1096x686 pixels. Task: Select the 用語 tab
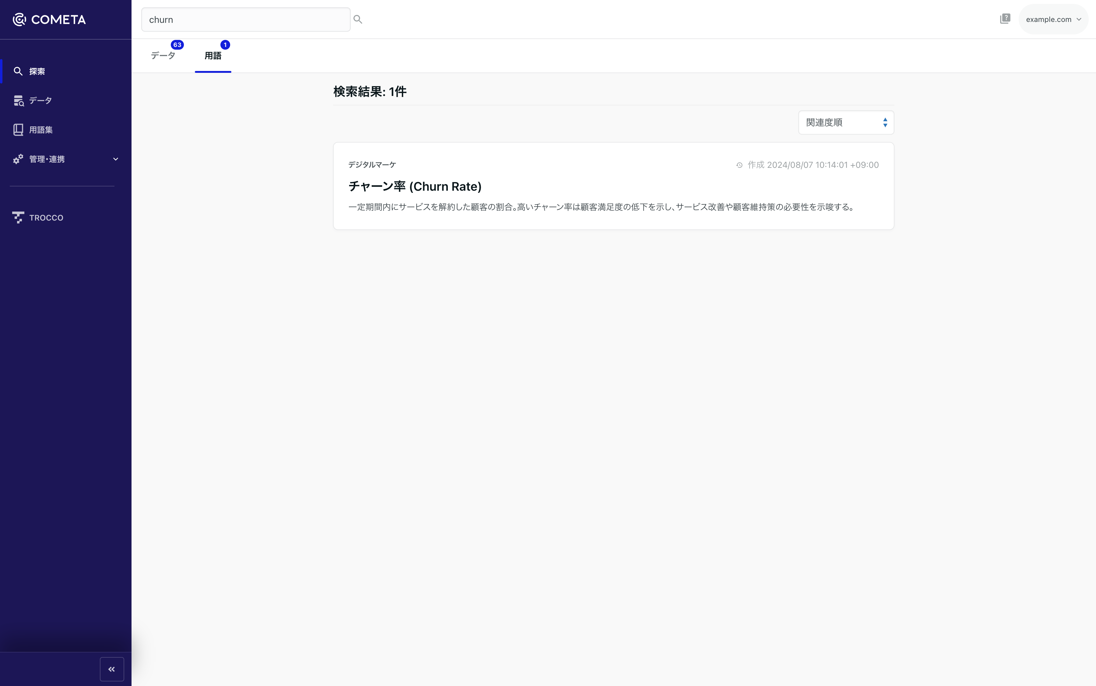point(213,56)
